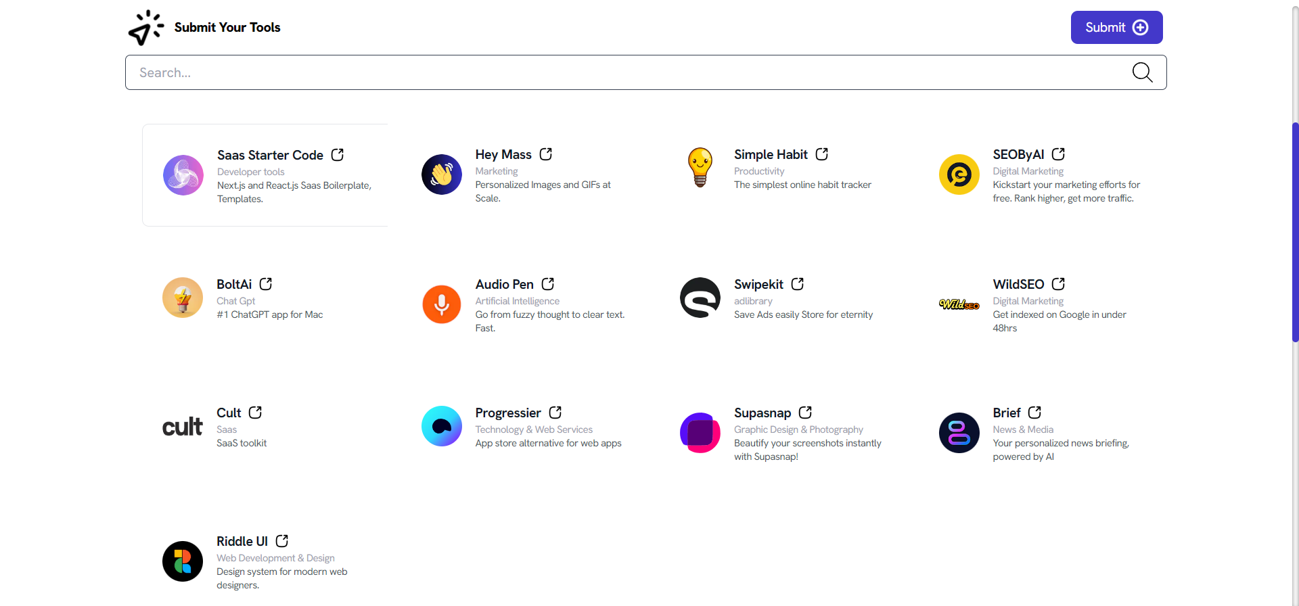The image size is (1299, 606).
Task: Click the Swipekit black S logo
Action: [x=700, y=298]
